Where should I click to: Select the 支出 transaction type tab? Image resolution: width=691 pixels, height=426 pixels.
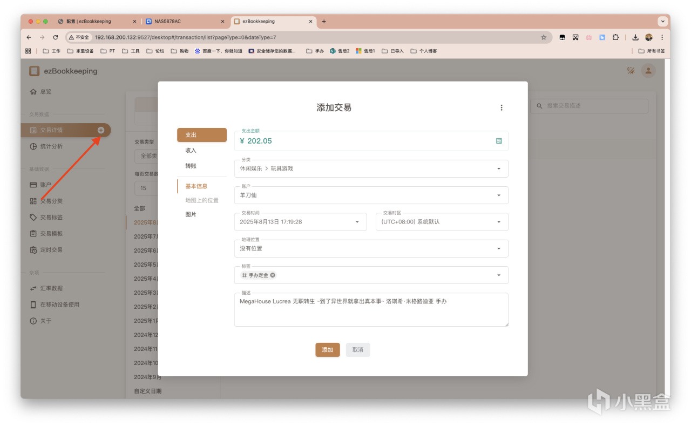[x=202, y=135]
